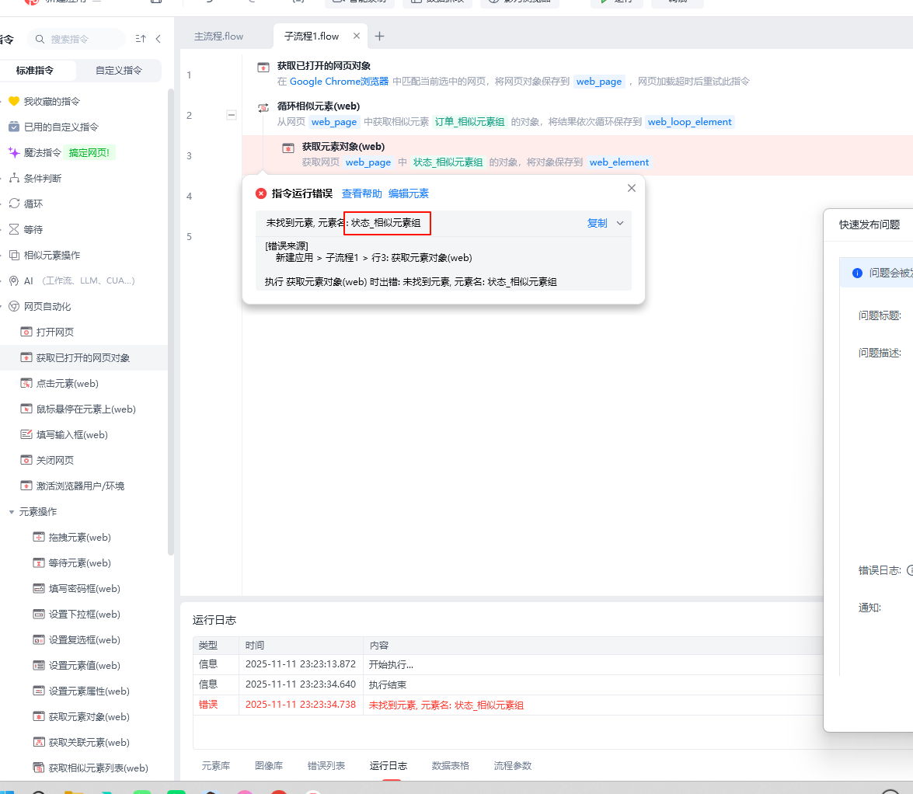Select 拖拽元素(web) instruction icon

38,537
